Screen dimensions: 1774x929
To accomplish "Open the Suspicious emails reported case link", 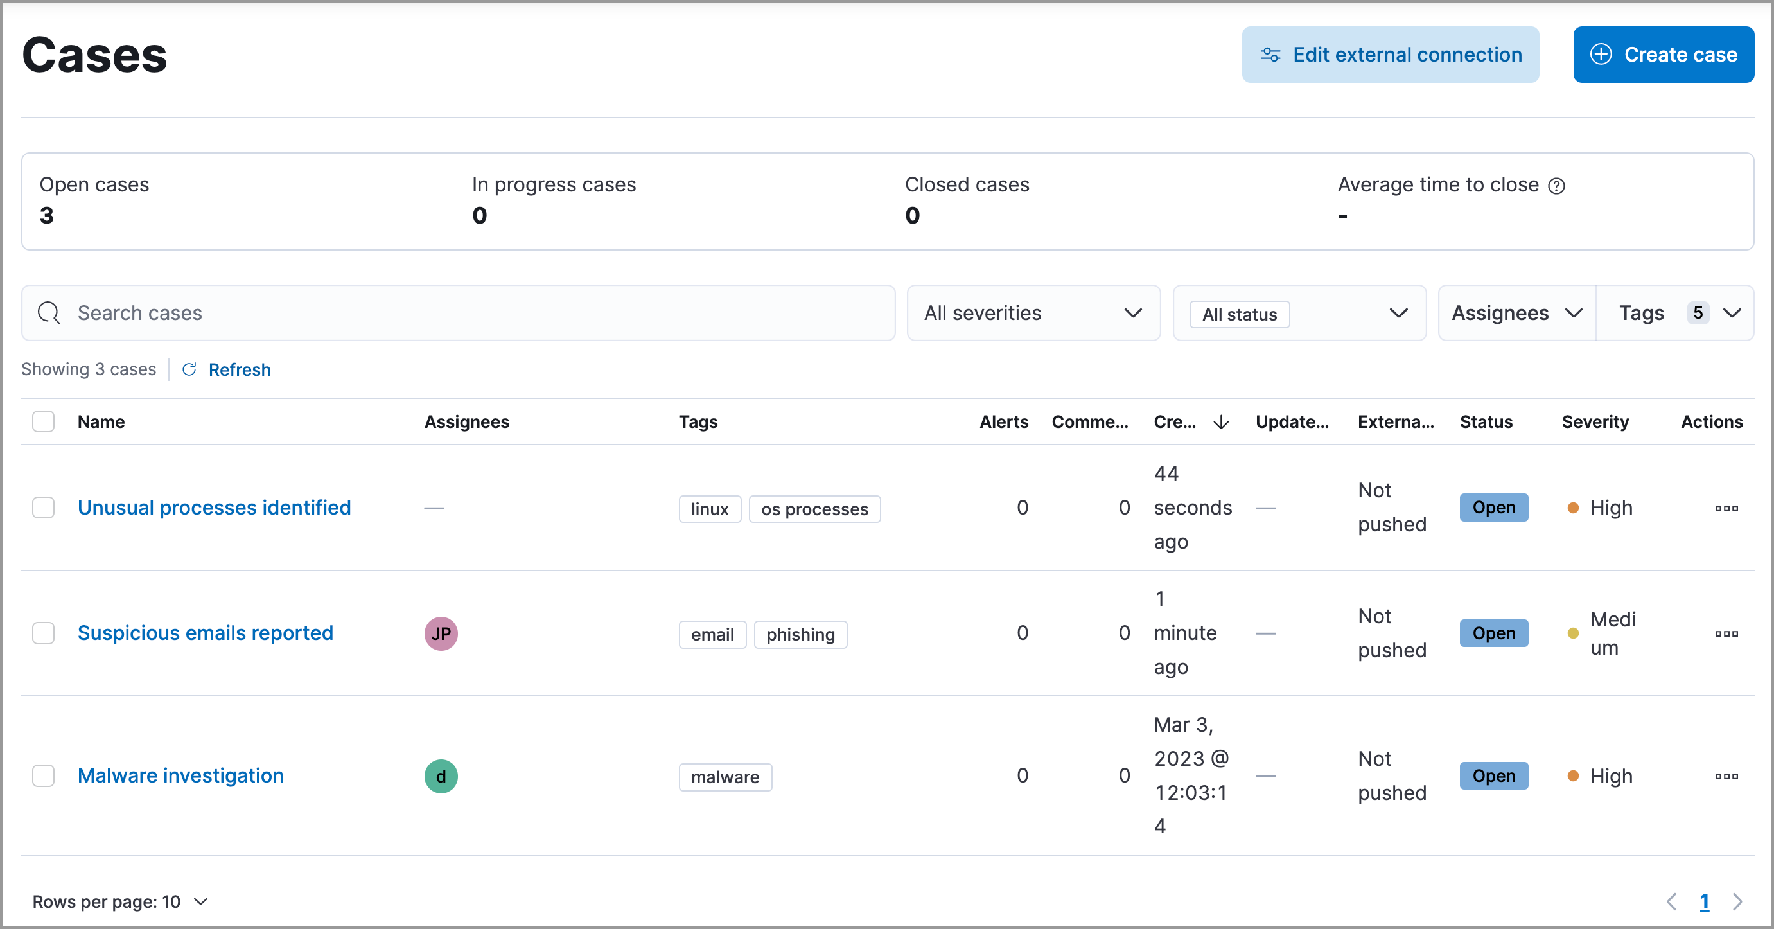I will [204, 631].
